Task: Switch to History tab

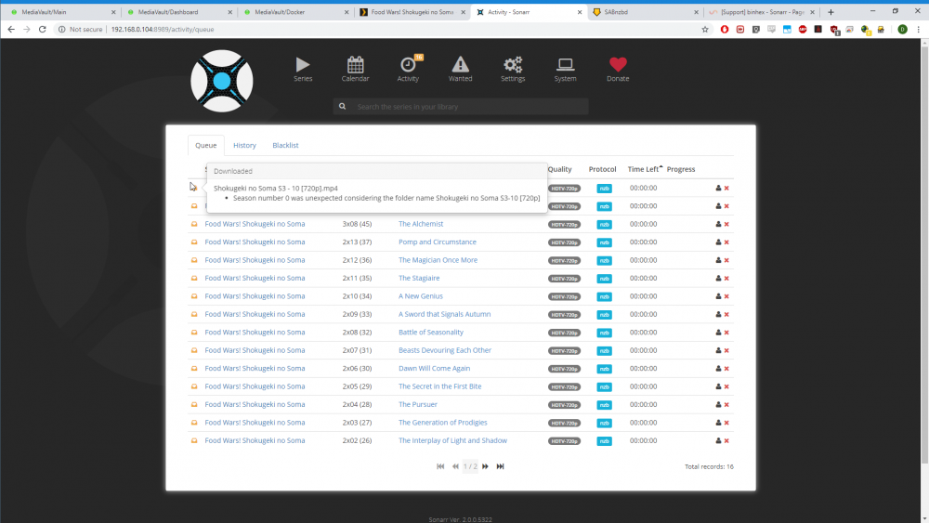Action: pyautogui.click(x=244, y=145)
